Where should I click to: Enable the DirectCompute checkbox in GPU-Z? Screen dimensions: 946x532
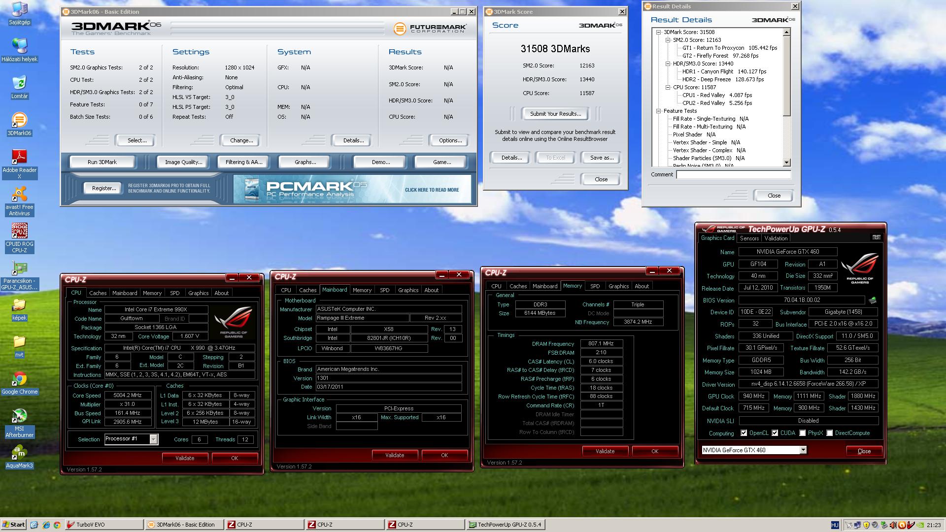tap(830, 433)
